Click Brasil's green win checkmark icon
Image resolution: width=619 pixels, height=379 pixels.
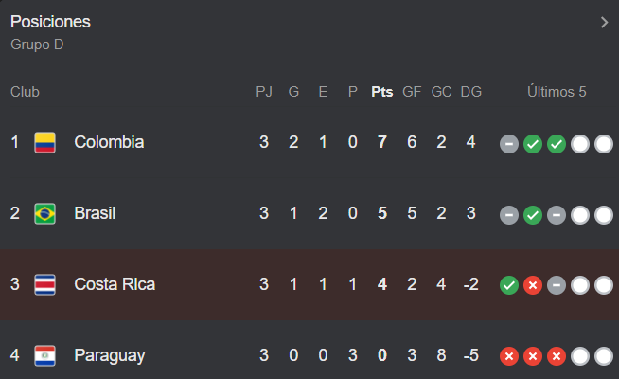(x=533, y=215)
